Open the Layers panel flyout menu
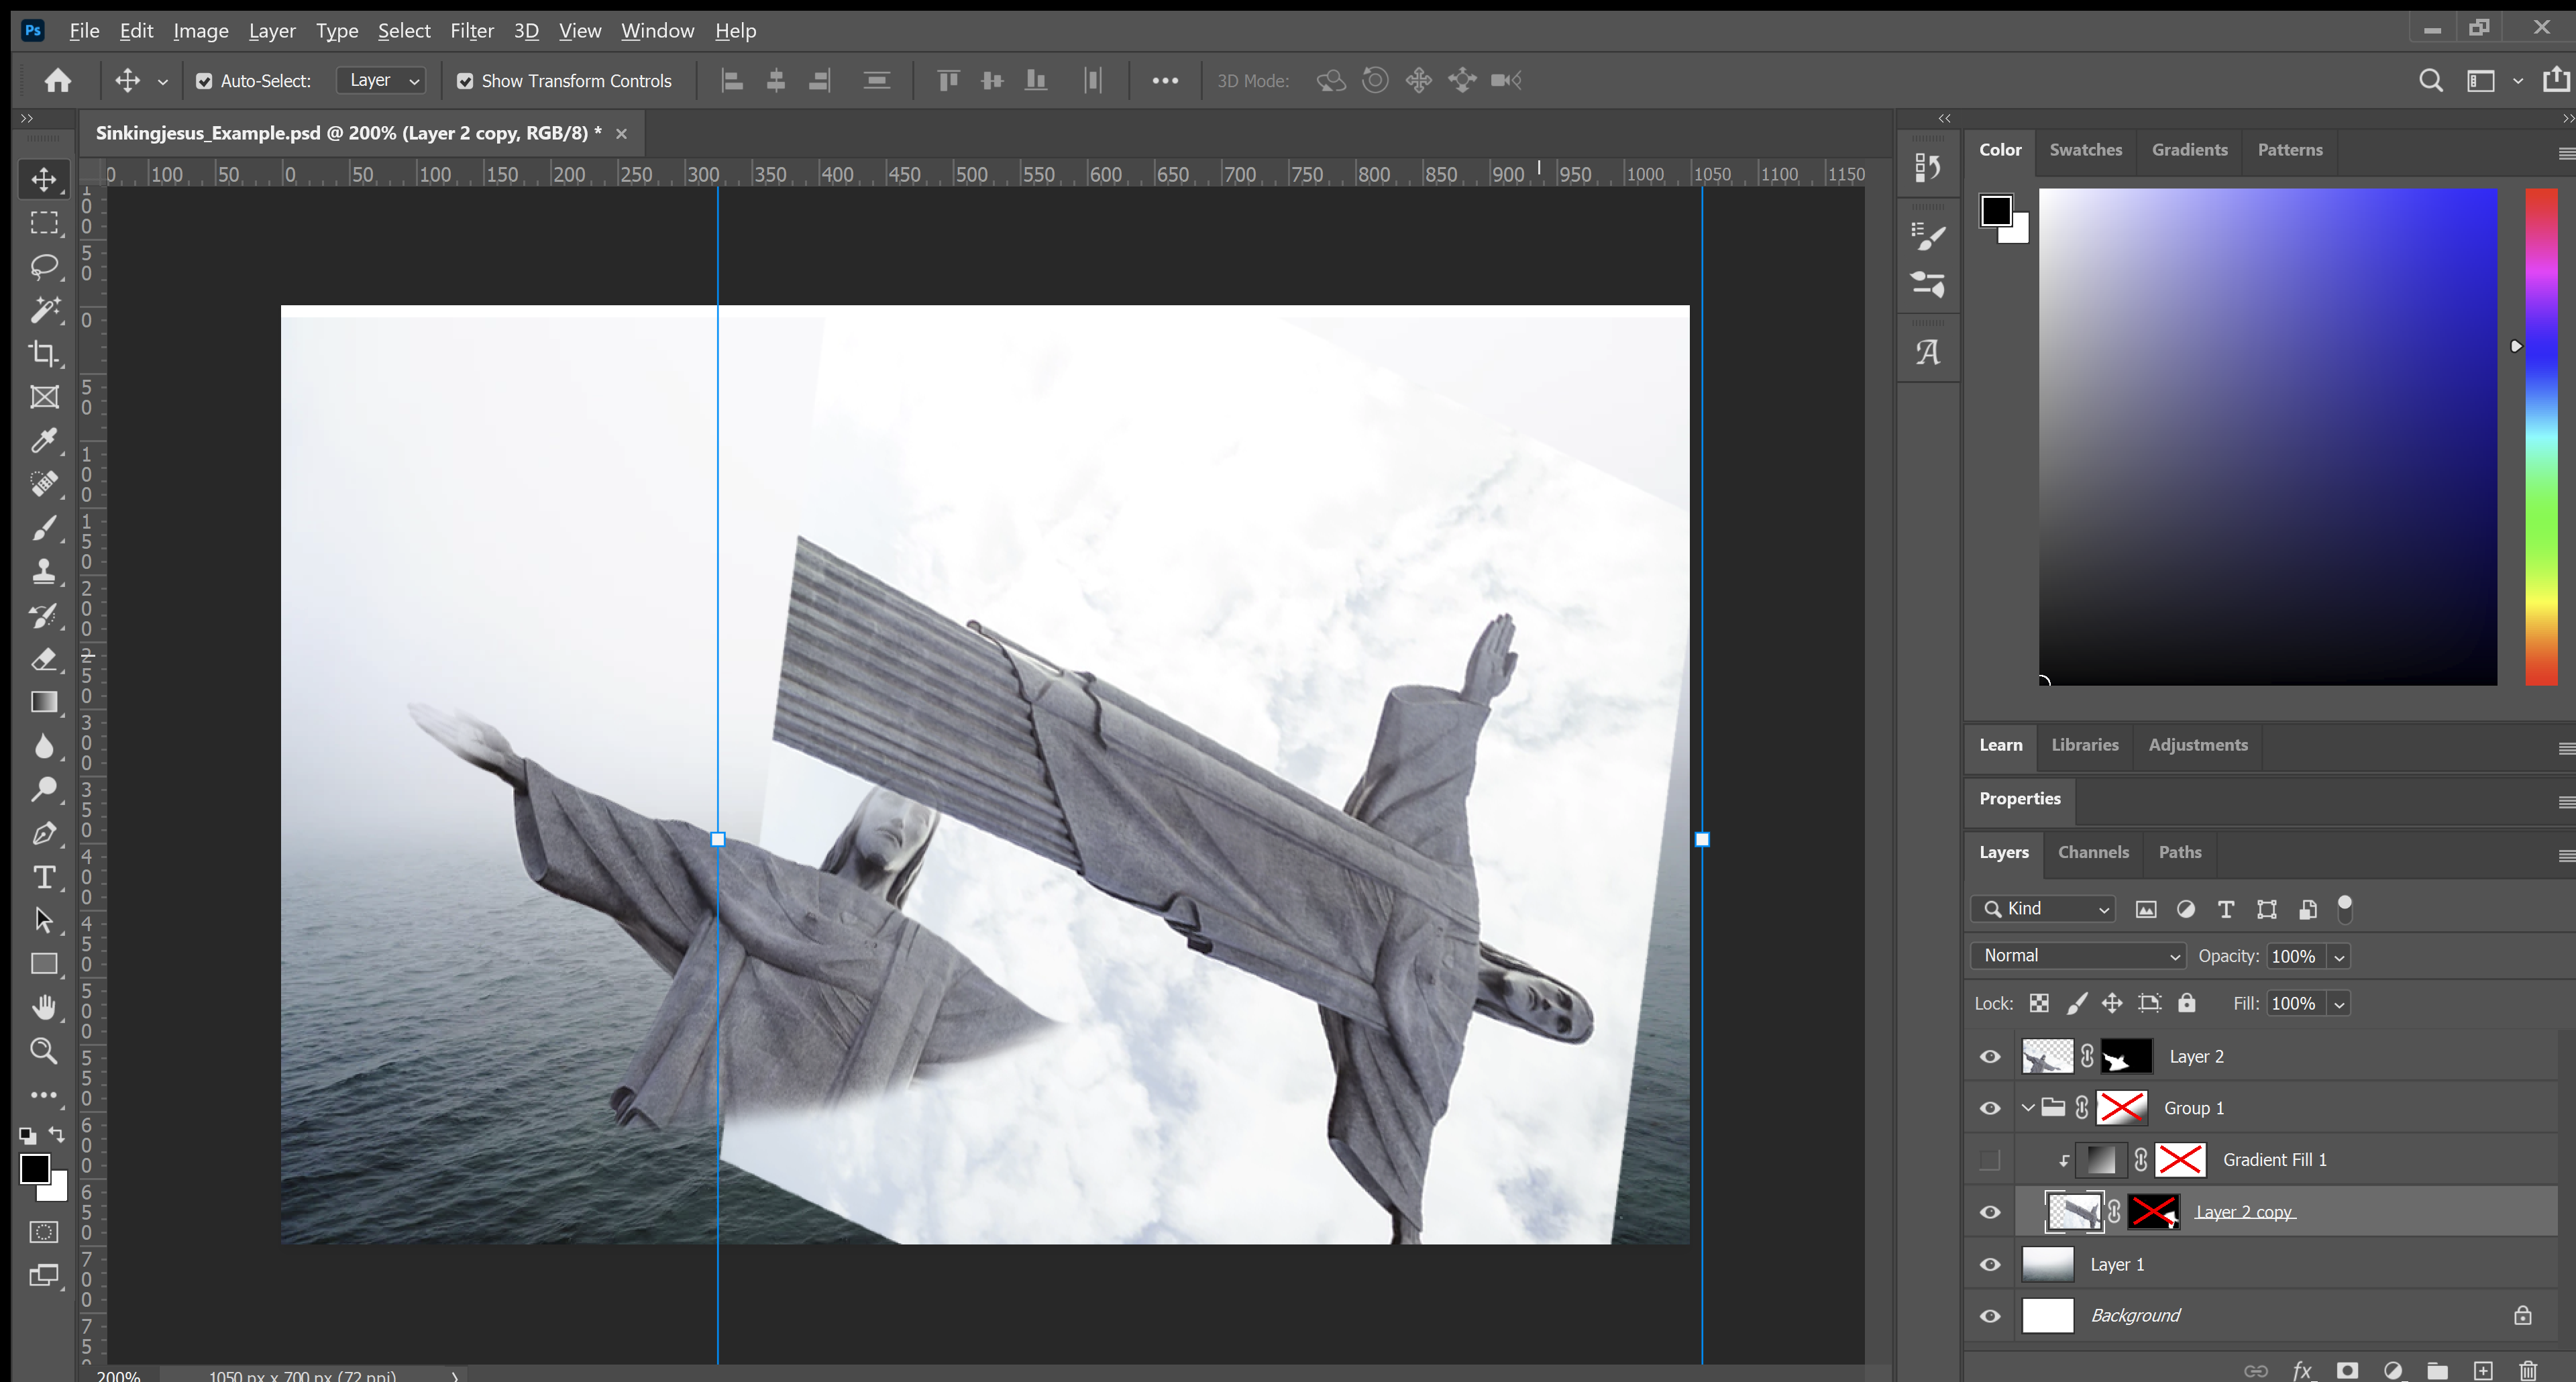This screenshot has height=1382, width=2576. [x=2566, y=856]
